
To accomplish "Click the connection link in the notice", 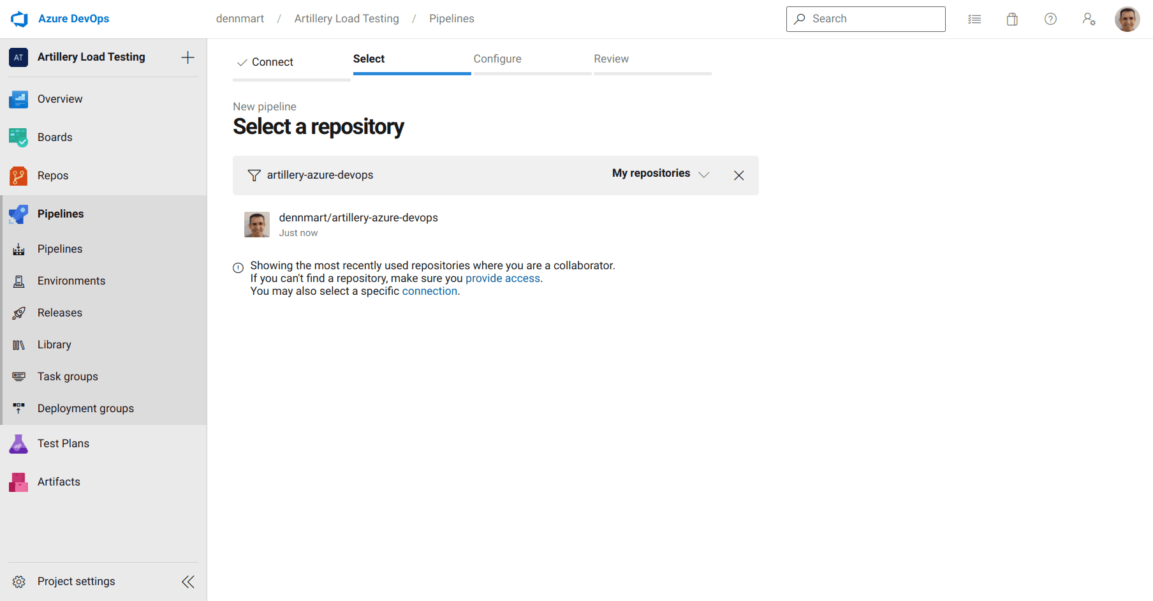I will (x=429, y=291).
